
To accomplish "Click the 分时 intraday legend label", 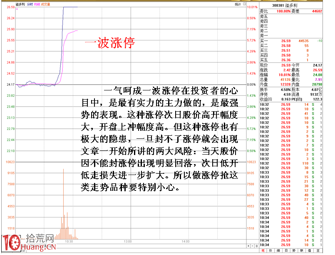I will point(30,4).
